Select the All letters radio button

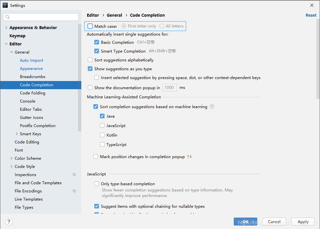(162, 26)
